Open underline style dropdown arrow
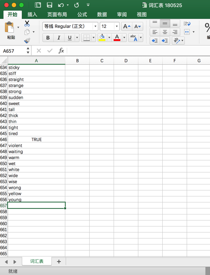 coord(77,38)
